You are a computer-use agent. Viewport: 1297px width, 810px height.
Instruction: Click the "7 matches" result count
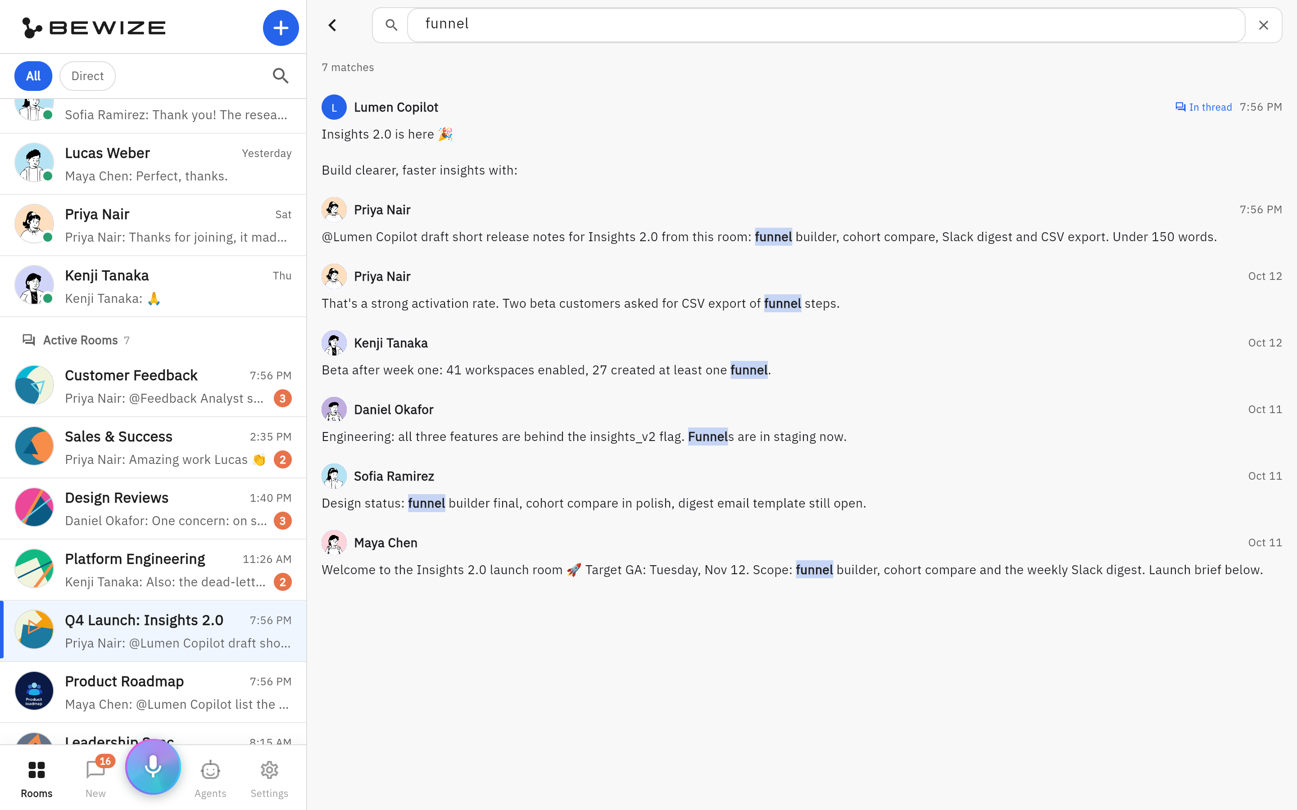point(348,67)
